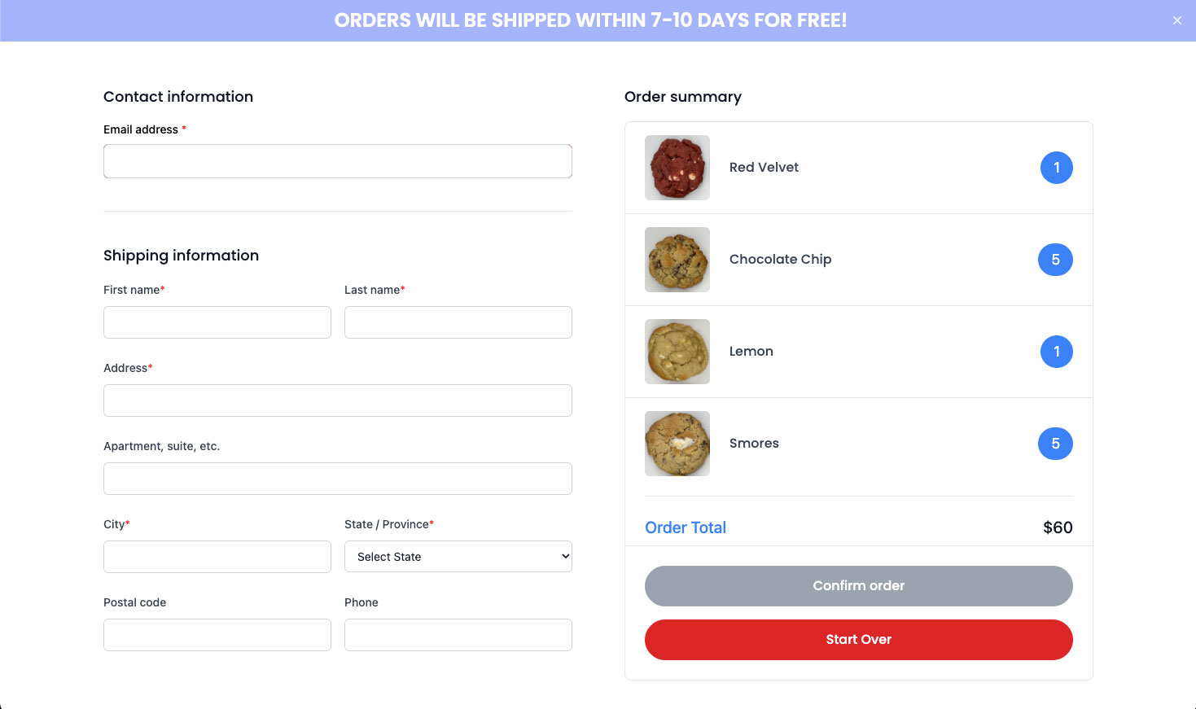Focus the Address text box

click(x=338, y=400)
